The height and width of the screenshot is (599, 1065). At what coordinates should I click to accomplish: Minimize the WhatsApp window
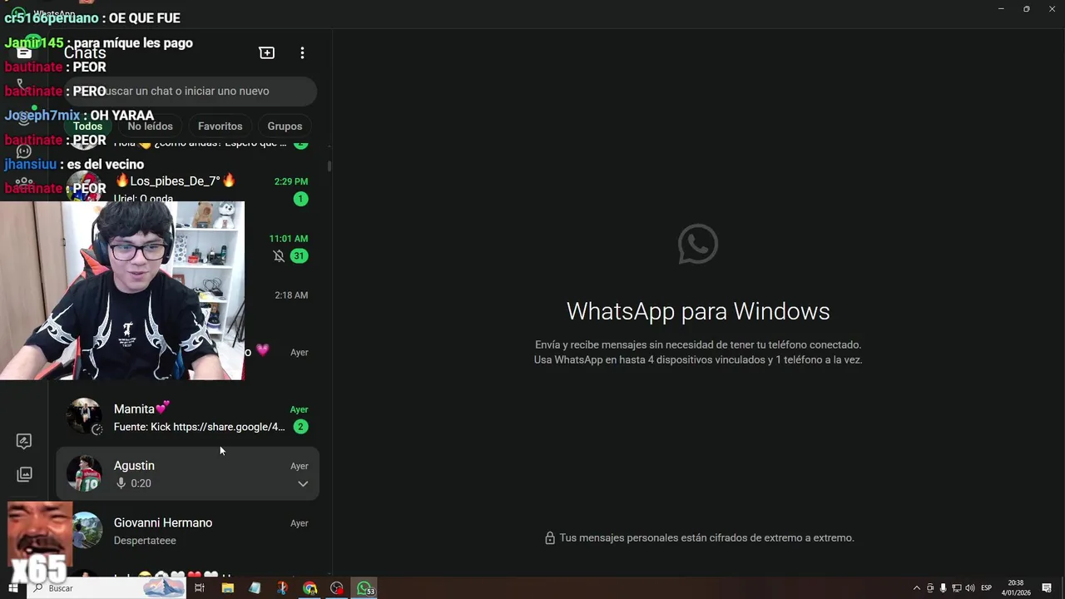(1001, 8)
